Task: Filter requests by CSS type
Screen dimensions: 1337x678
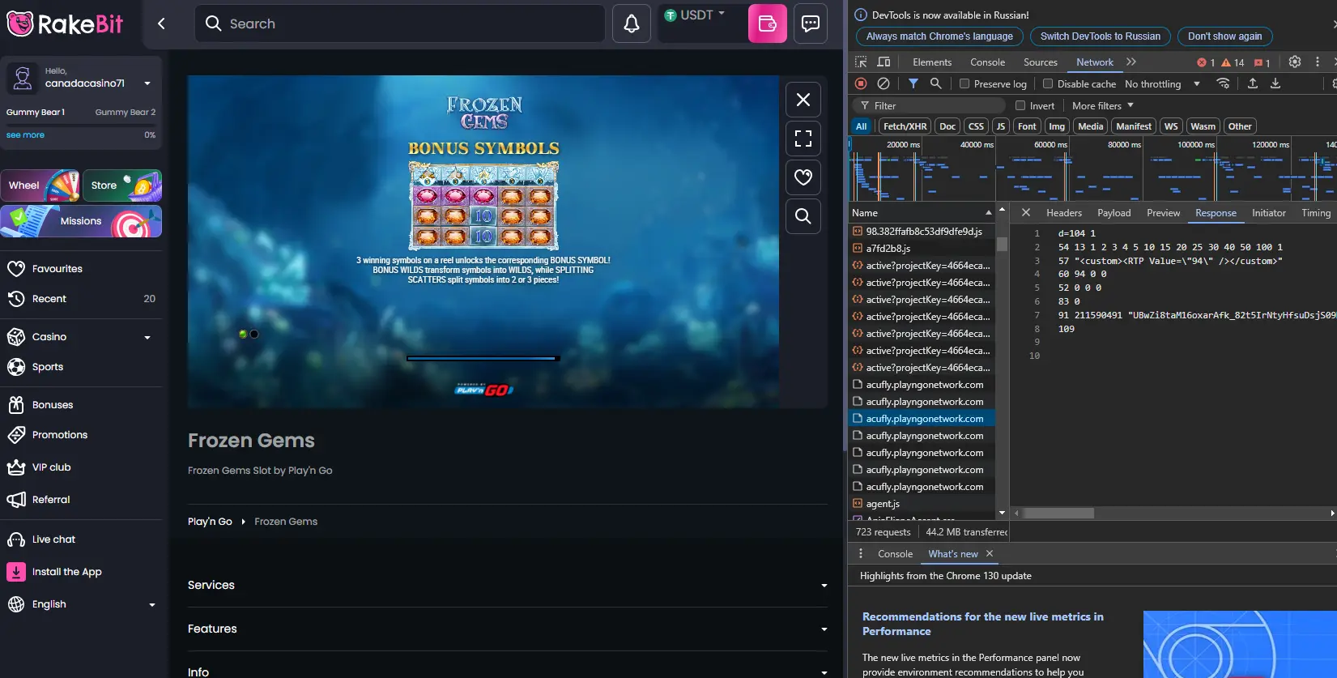Action: (976, 126)
